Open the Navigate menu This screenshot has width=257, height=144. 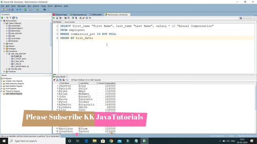tap(22, 6)
